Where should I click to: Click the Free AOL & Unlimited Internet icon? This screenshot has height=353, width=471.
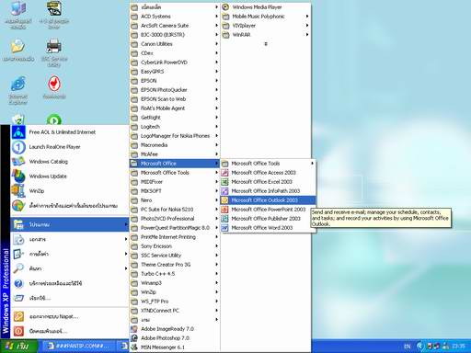(18, 132)
